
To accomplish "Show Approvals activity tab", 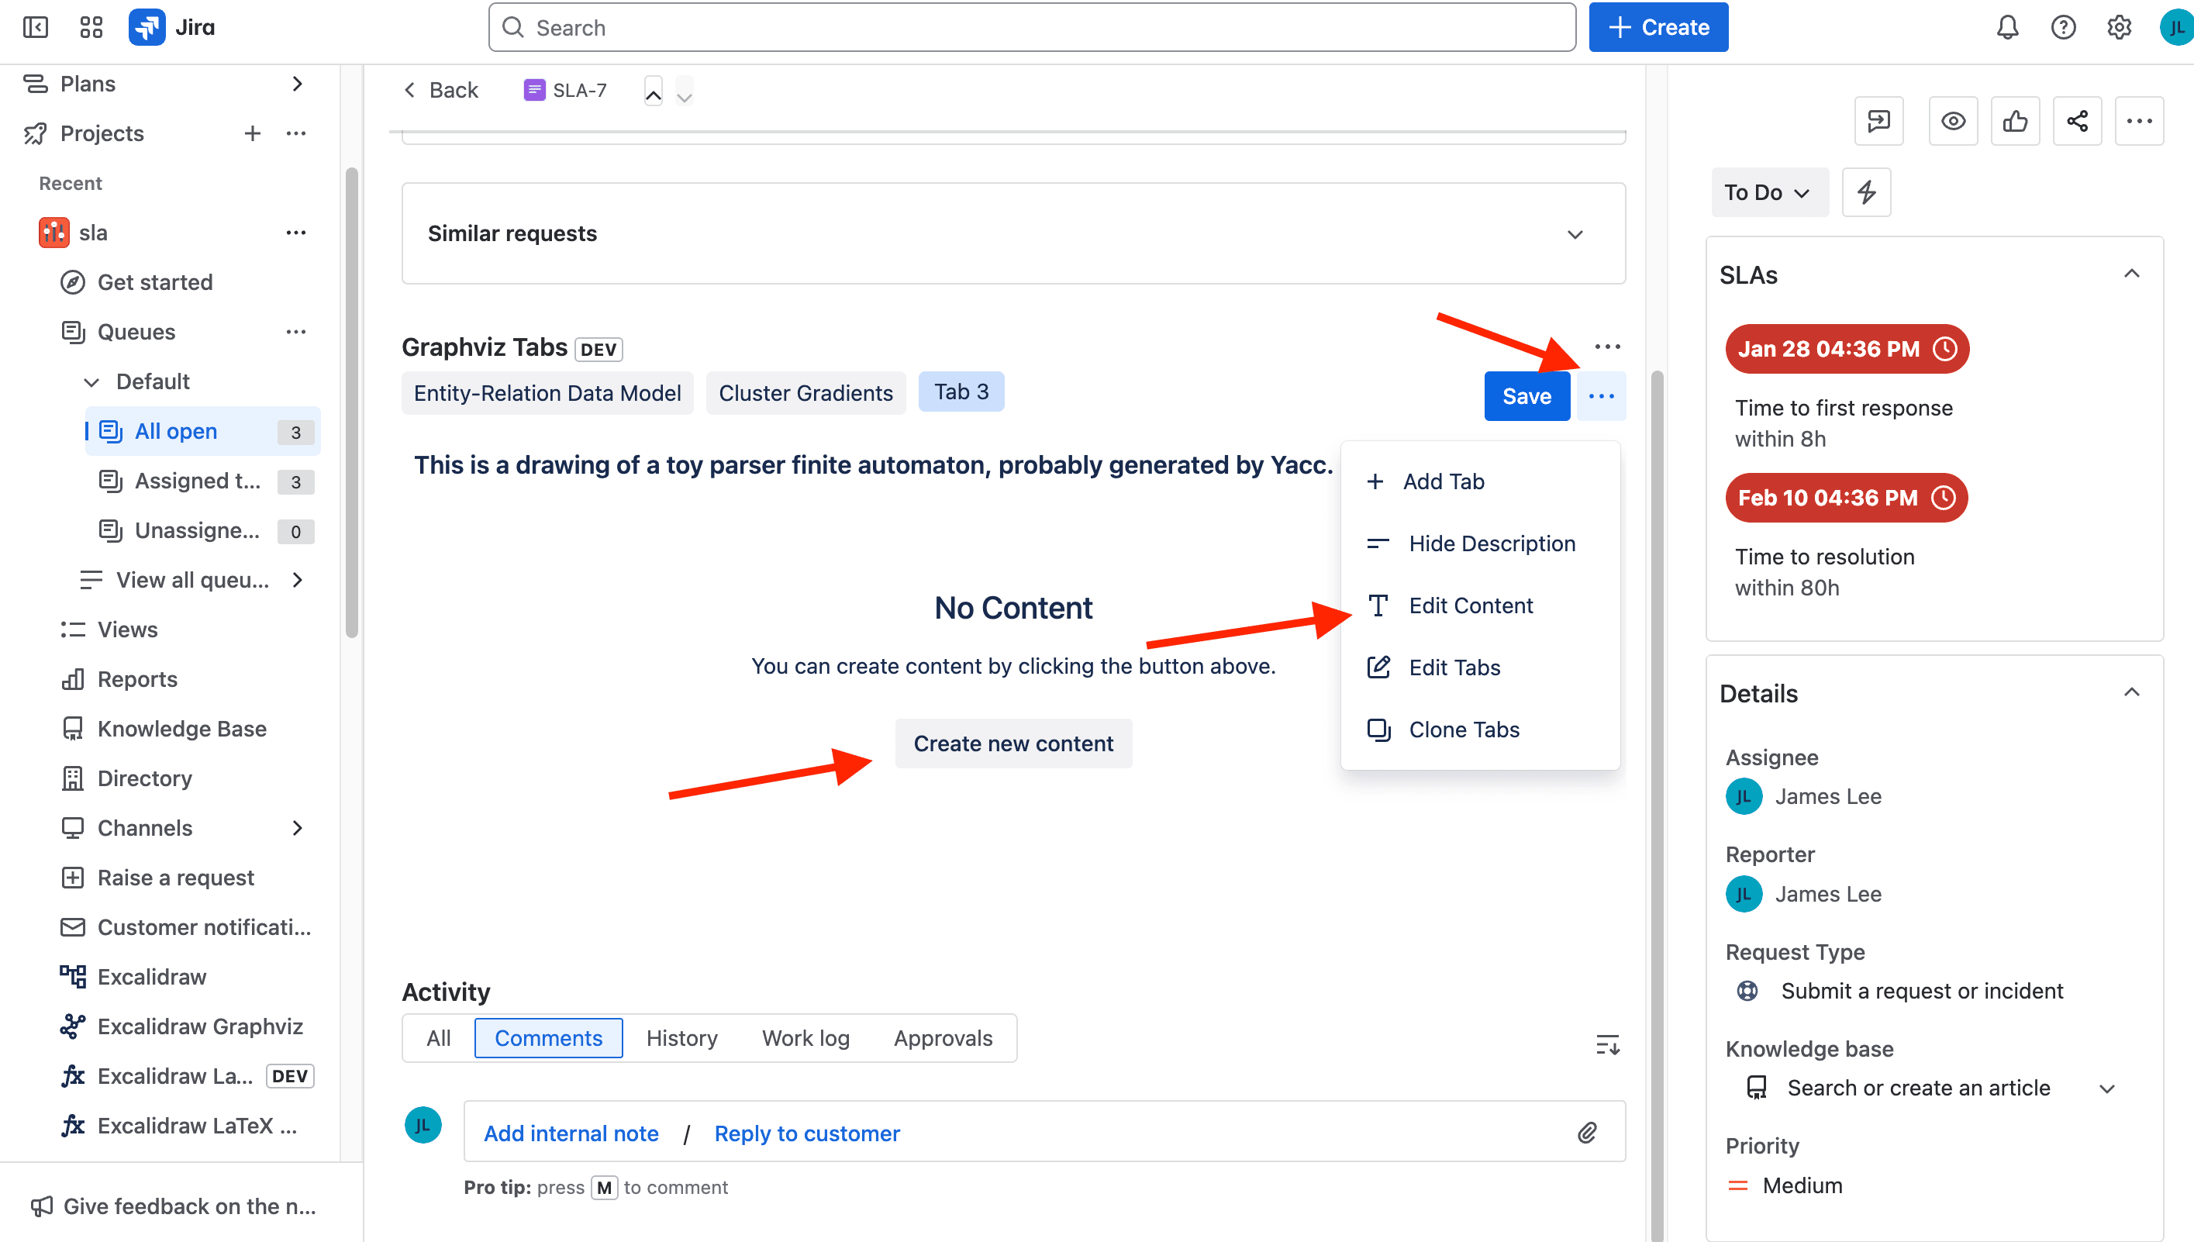I will click(943, 1037).
